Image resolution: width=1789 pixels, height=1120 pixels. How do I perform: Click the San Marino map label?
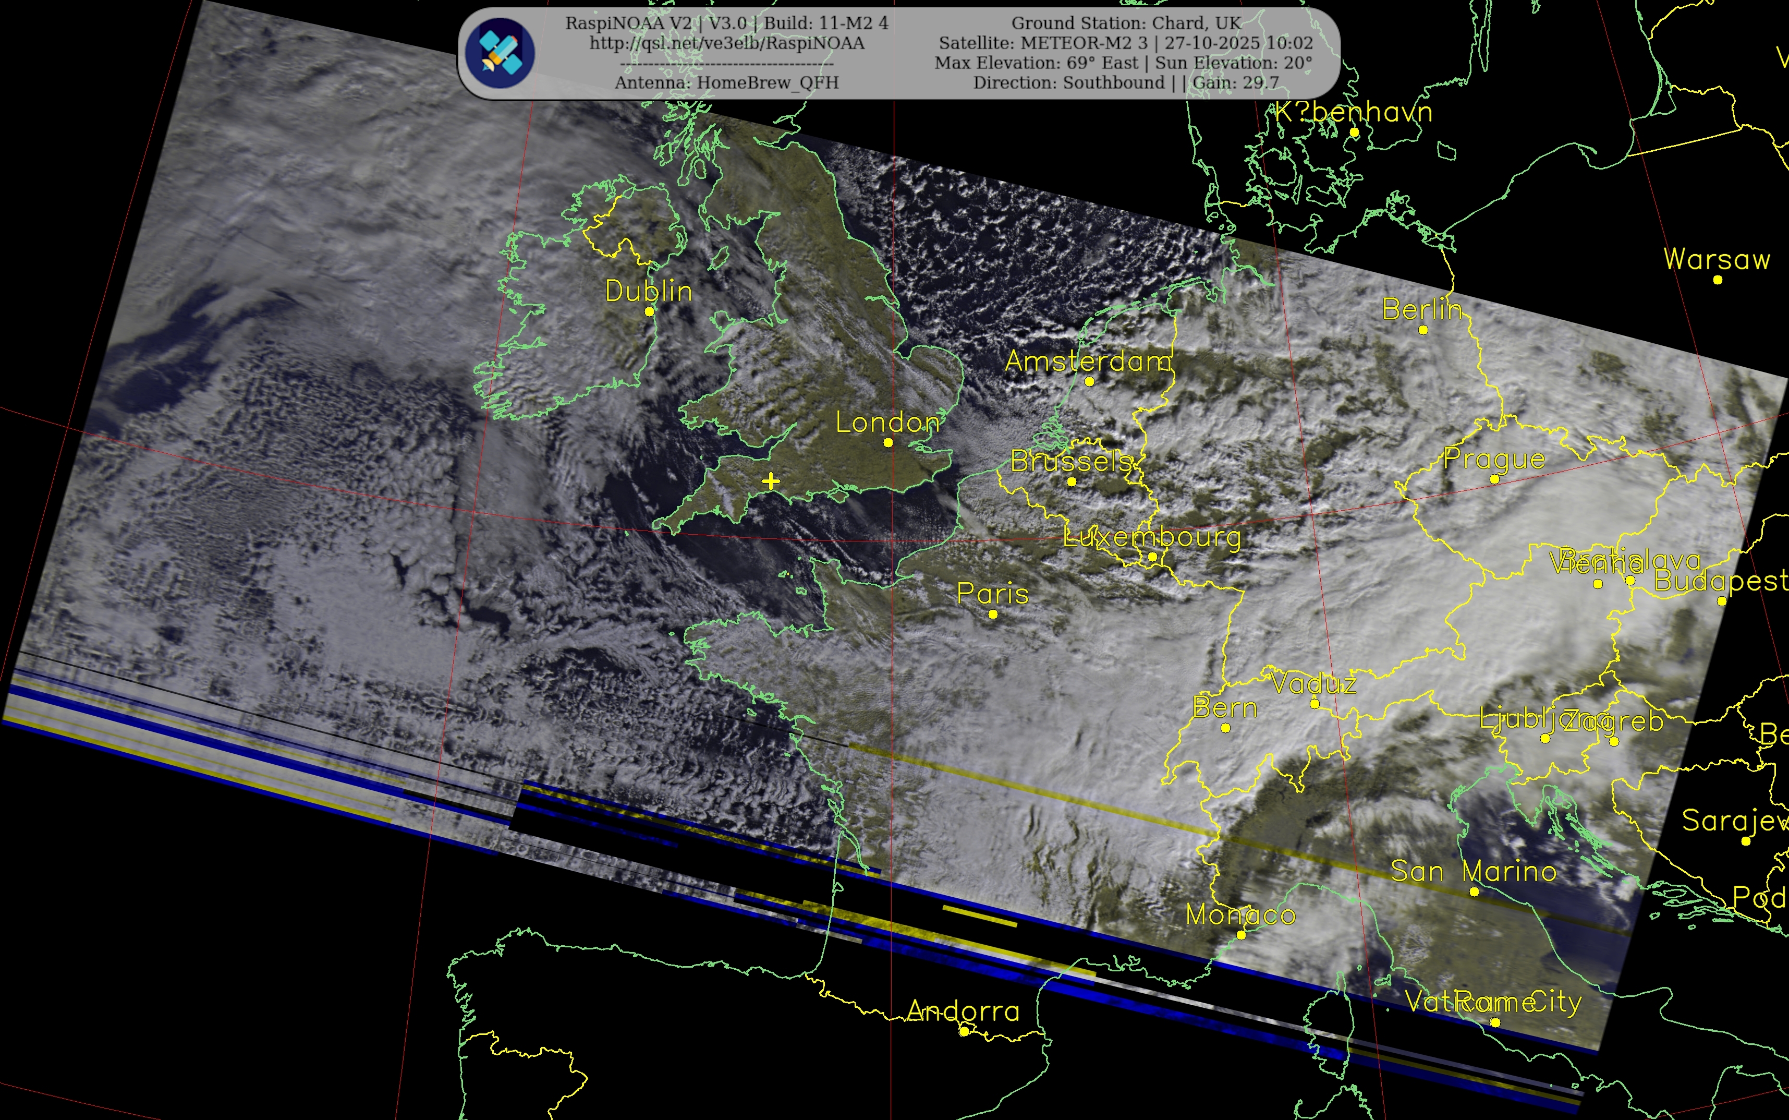point(1473,871)
